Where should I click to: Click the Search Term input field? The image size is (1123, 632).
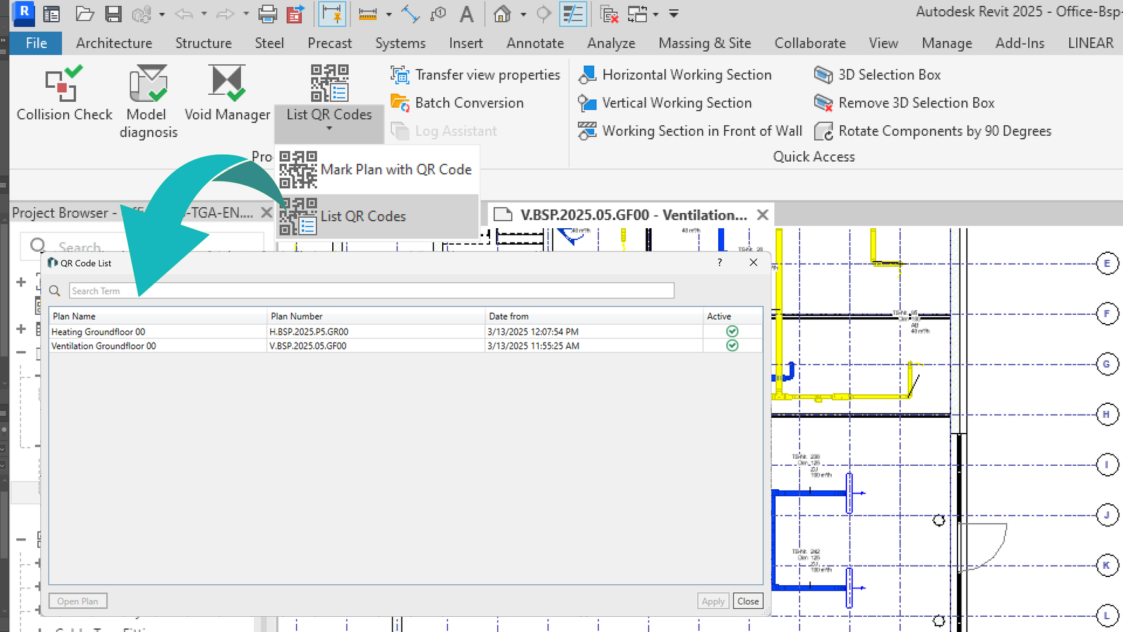[x=371, y=291]
